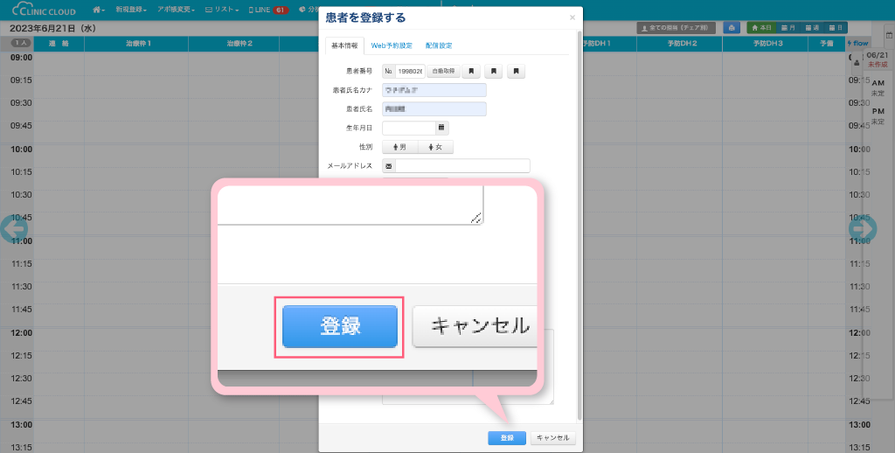Switch to the Web予約設定 tab
Image resolution: width=895 pixels, height=453 pixels.
point(392,45)
